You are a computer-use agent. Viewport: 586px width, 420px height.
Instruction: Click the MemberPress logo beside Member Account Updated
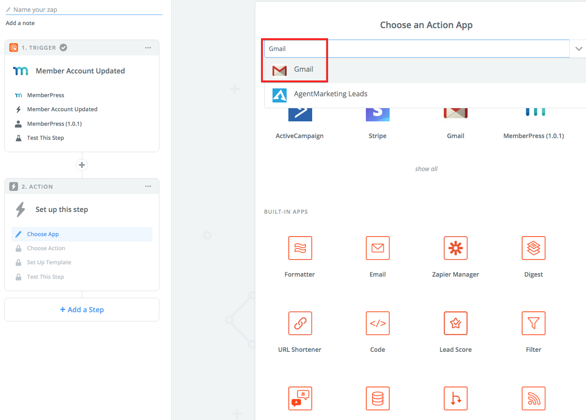(x=21, y=71)
